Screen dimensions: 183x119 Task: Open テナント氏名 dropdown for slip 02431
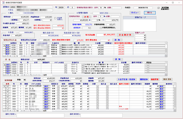65,67
